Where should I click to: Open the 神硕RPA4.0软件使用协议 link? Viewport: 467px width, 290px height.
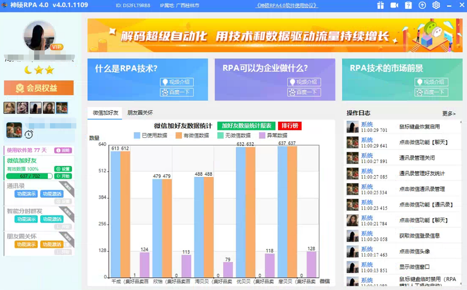(287, 6)
